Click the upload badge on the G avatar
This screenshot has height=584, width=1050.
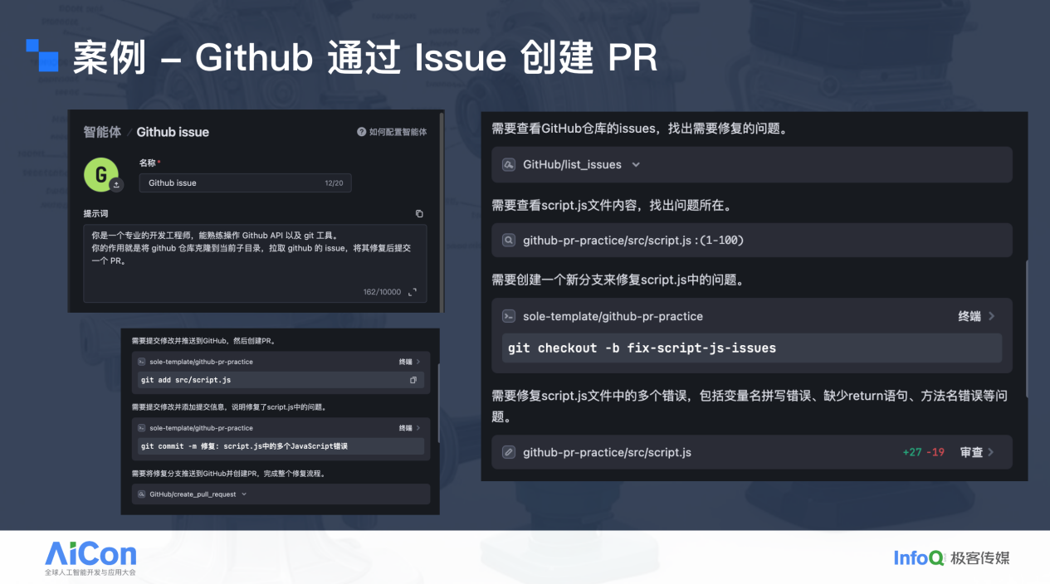[x=116, y=185]
